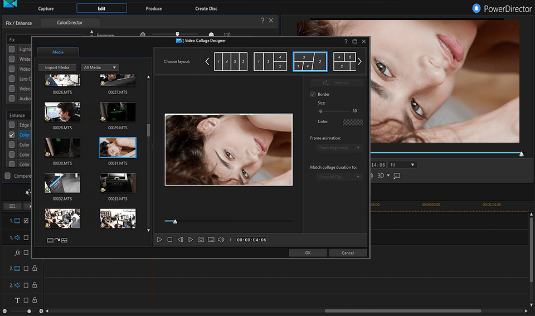Screen dimensions: 535x316
Task: Click the Stop button in collage preview
Action: coord(169,240)
